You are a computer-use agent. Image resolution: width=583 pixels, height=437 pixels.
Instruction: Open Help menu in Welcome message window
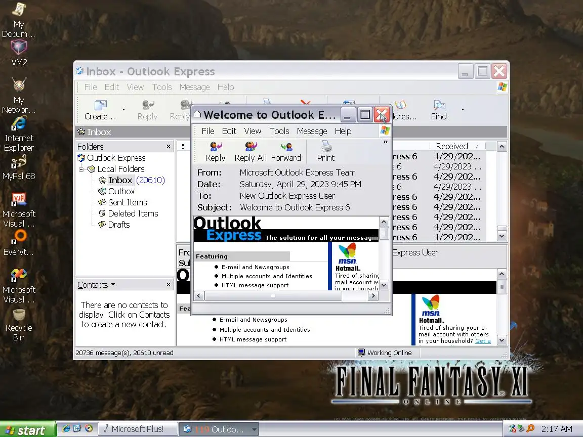(x=343, y=131)
